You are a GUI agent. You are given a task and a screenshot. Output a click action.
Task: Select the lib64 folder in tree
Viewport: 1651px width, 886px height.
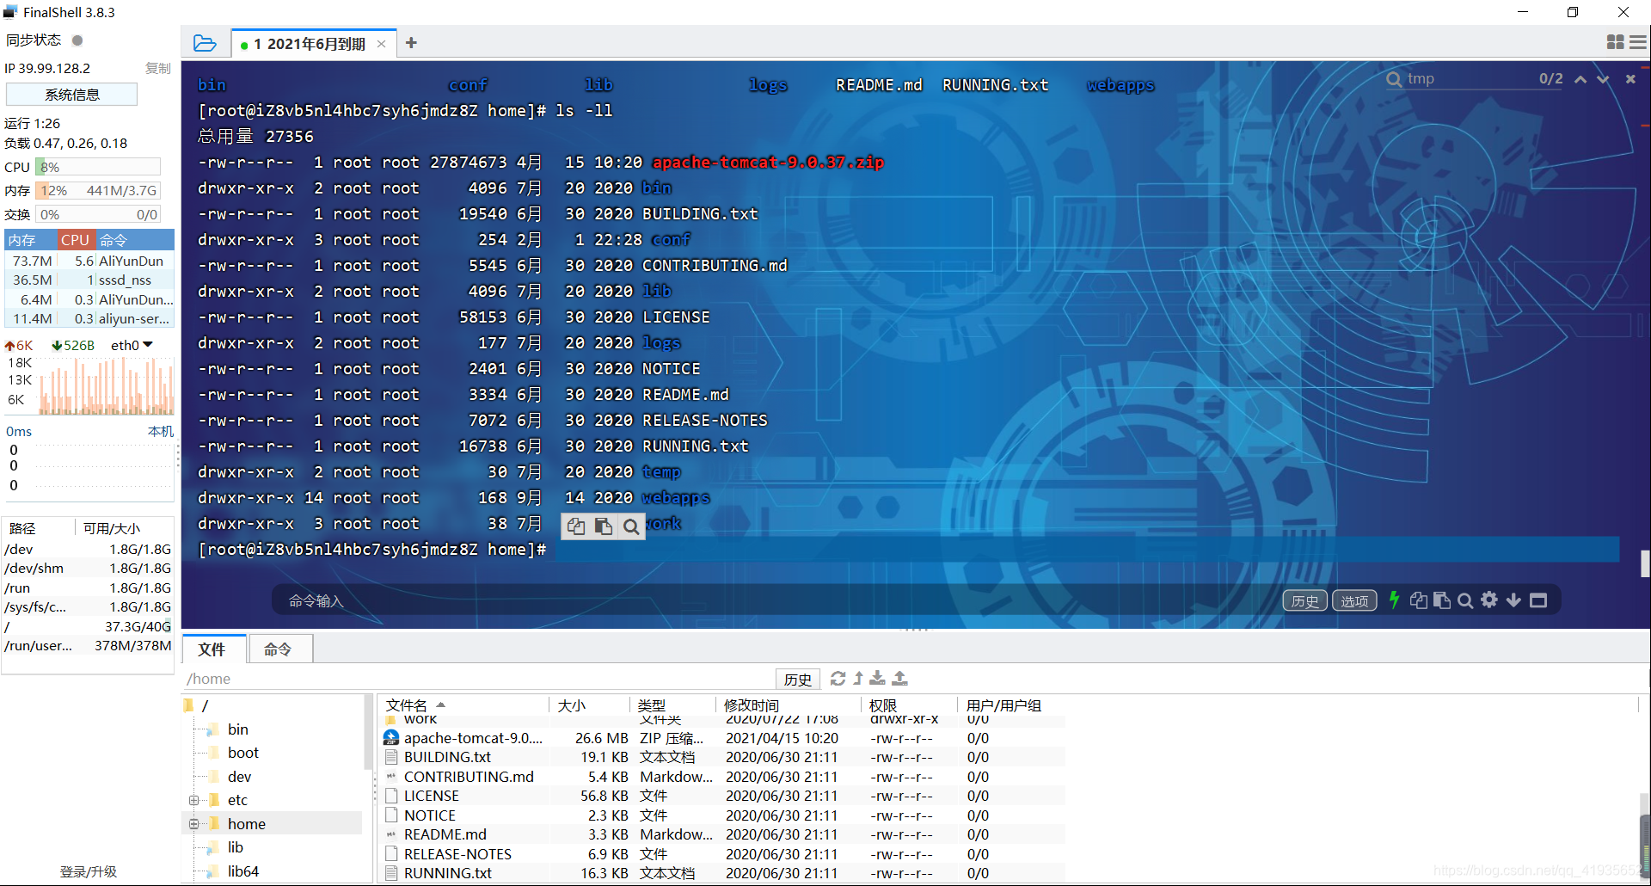tap(243, 871)
